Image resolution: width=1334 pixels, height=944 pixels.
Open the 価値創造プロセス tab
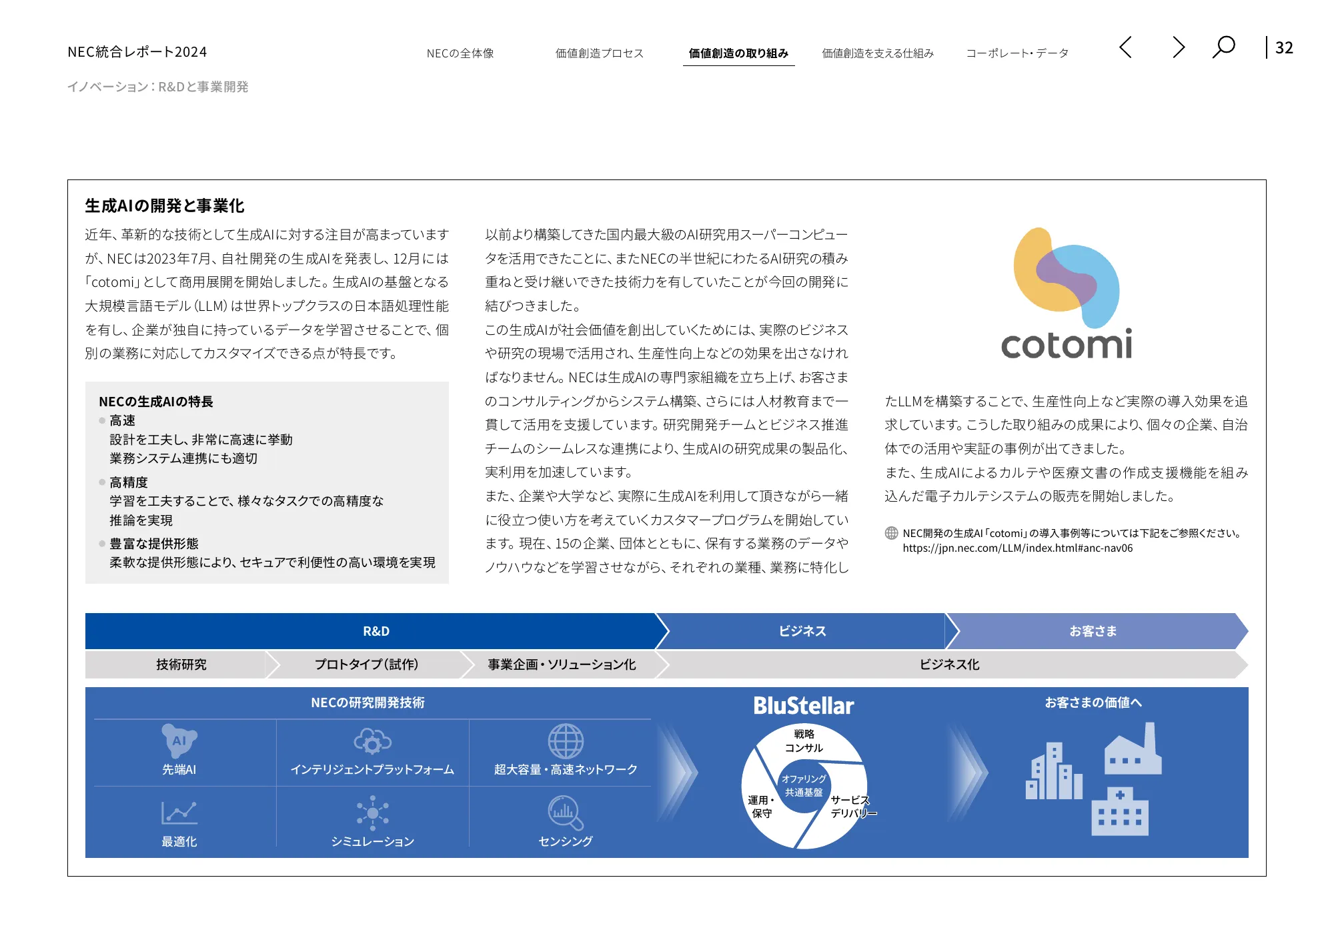599,53
